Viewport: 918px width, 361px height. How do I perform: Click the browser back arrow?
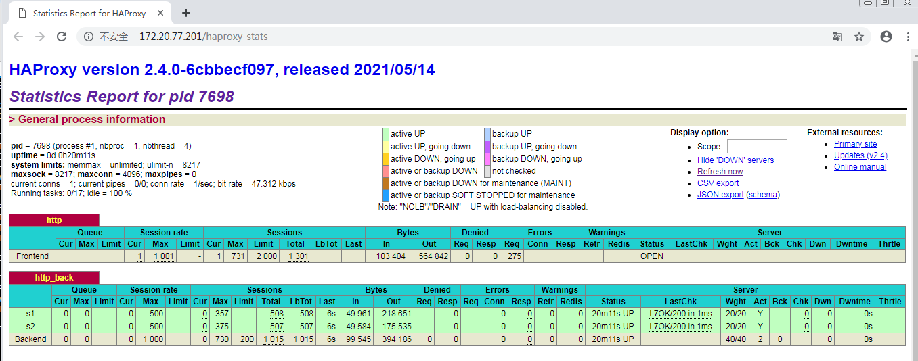(x=18, y=37)
